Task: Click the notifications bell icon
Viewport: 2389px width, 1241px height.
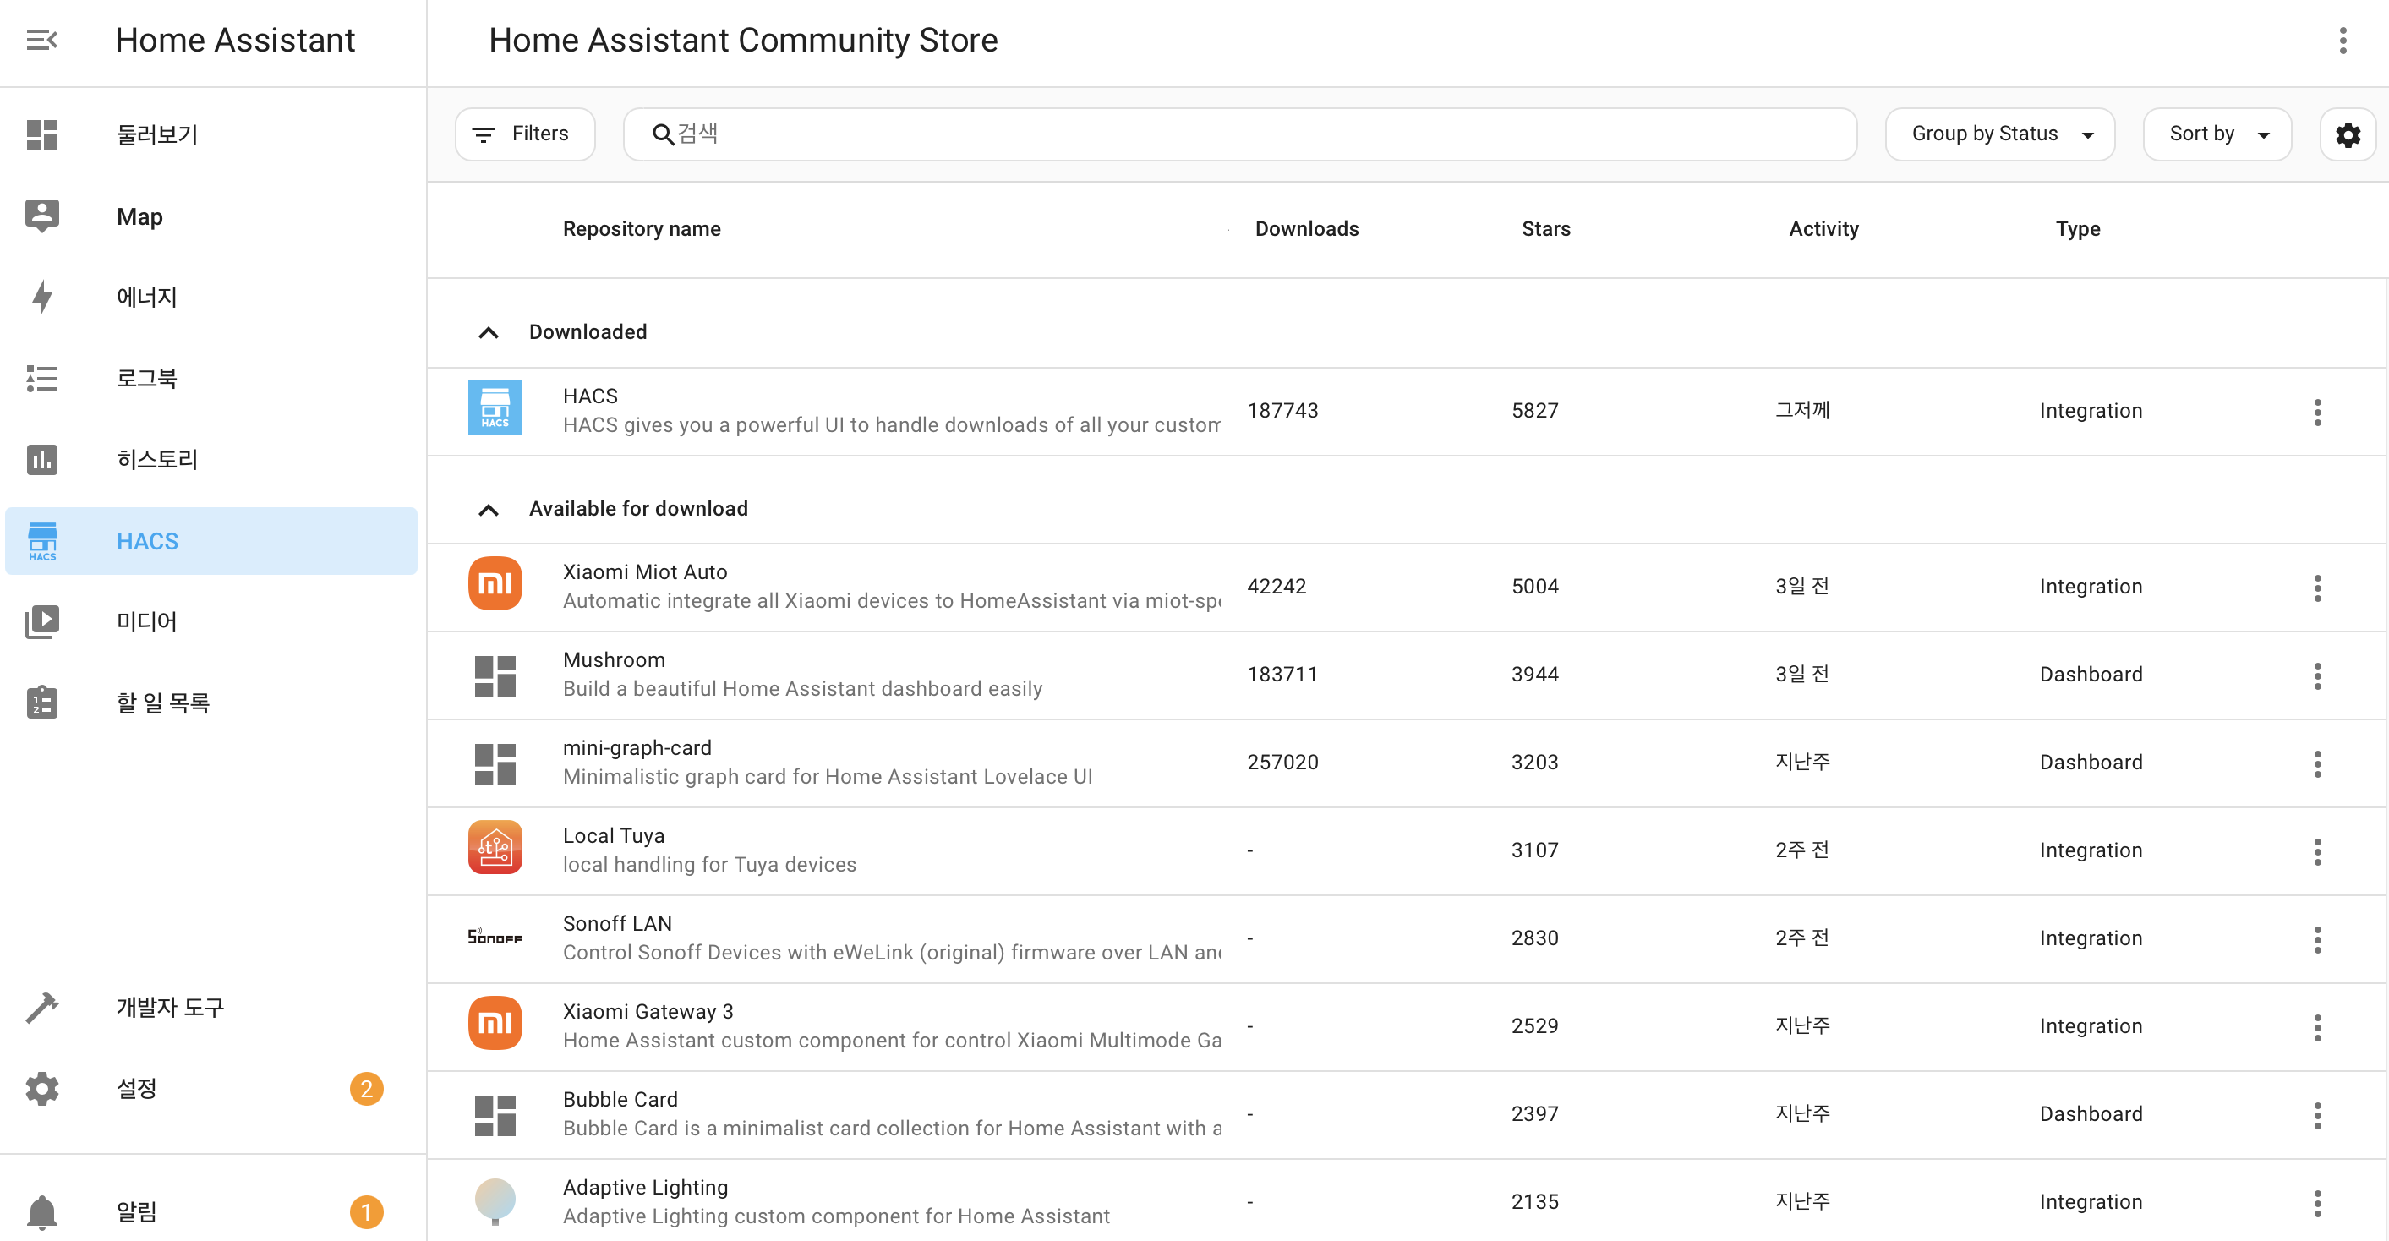Action: [41, 1211]
